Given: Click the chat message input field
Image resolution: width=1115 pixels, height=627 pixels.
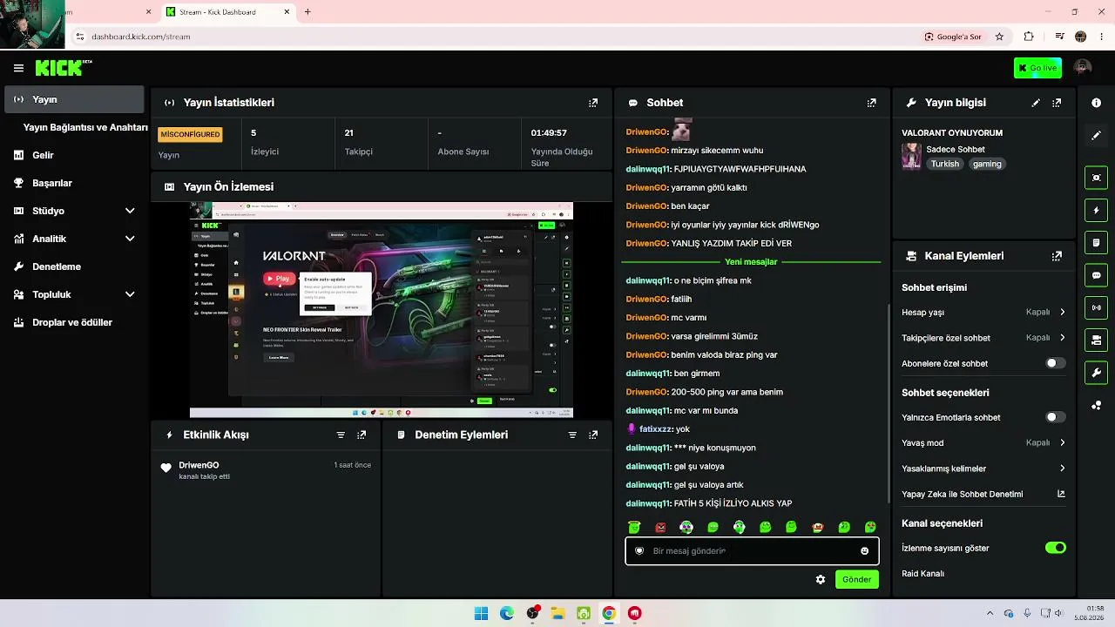Looking at the screenshot, I should [752, 551].
